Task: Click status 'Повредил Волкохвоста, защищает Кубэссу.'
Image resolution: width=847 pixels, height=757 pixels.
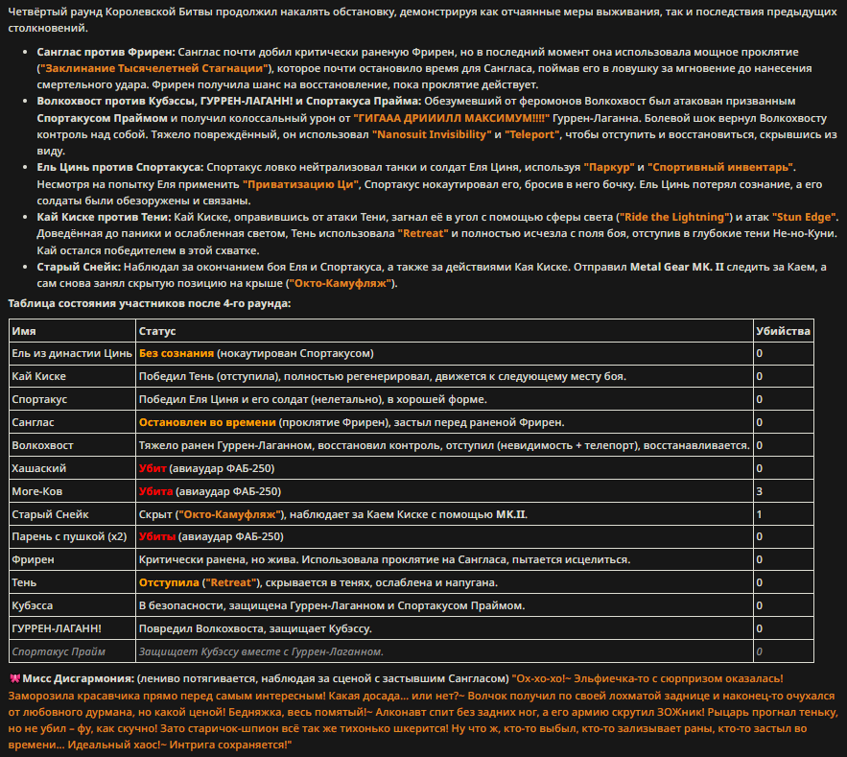Action: 255,628
